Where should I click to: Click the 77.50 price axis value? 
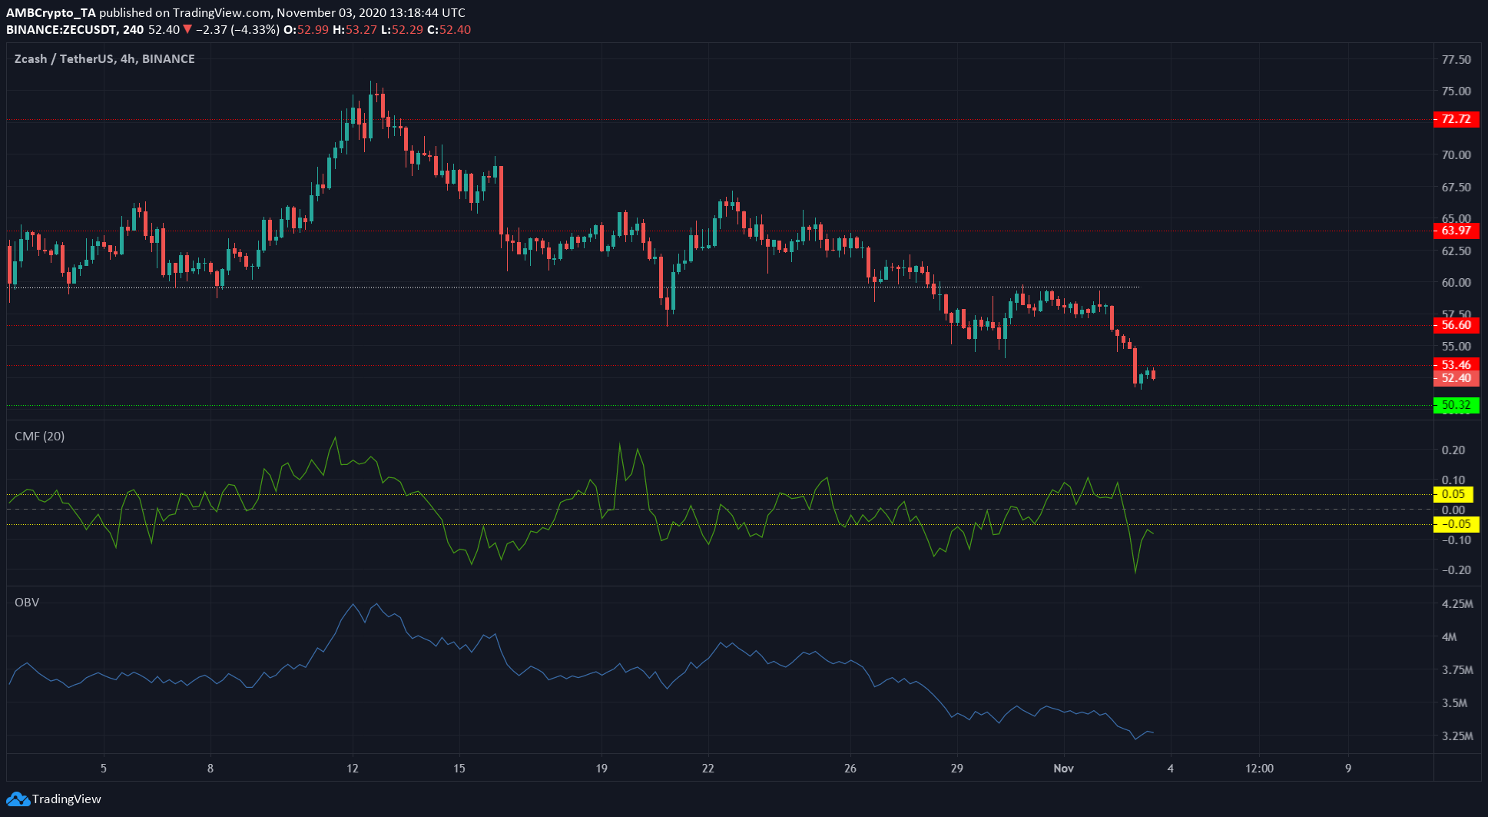pos(1457,60)
